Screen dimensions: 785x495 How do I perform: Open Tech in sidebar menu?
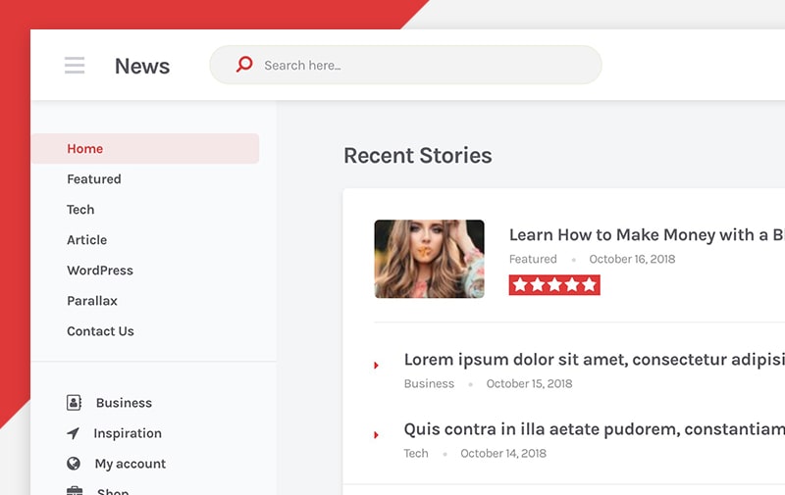[80, 210]
